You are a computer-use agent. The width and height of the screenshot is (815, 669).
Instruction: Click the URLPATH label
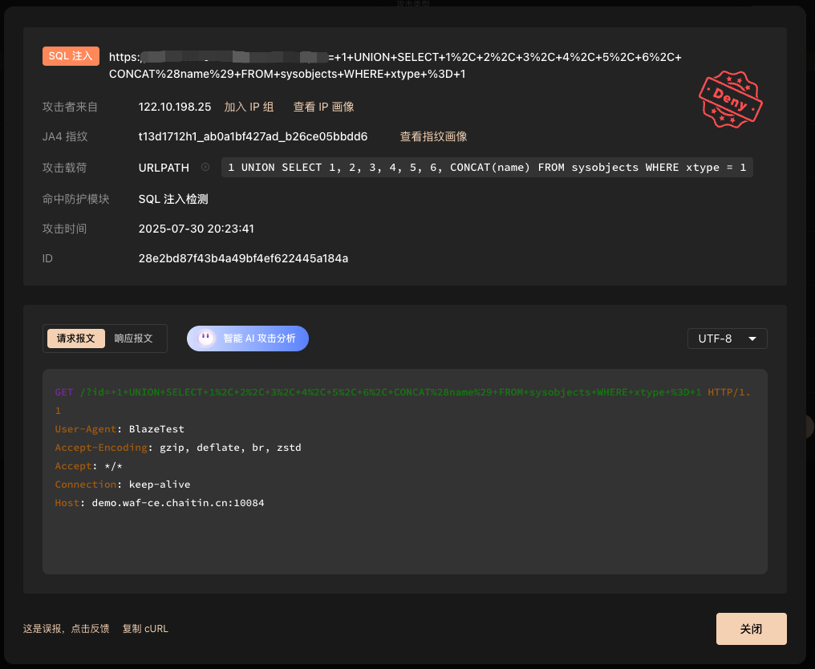164,168
